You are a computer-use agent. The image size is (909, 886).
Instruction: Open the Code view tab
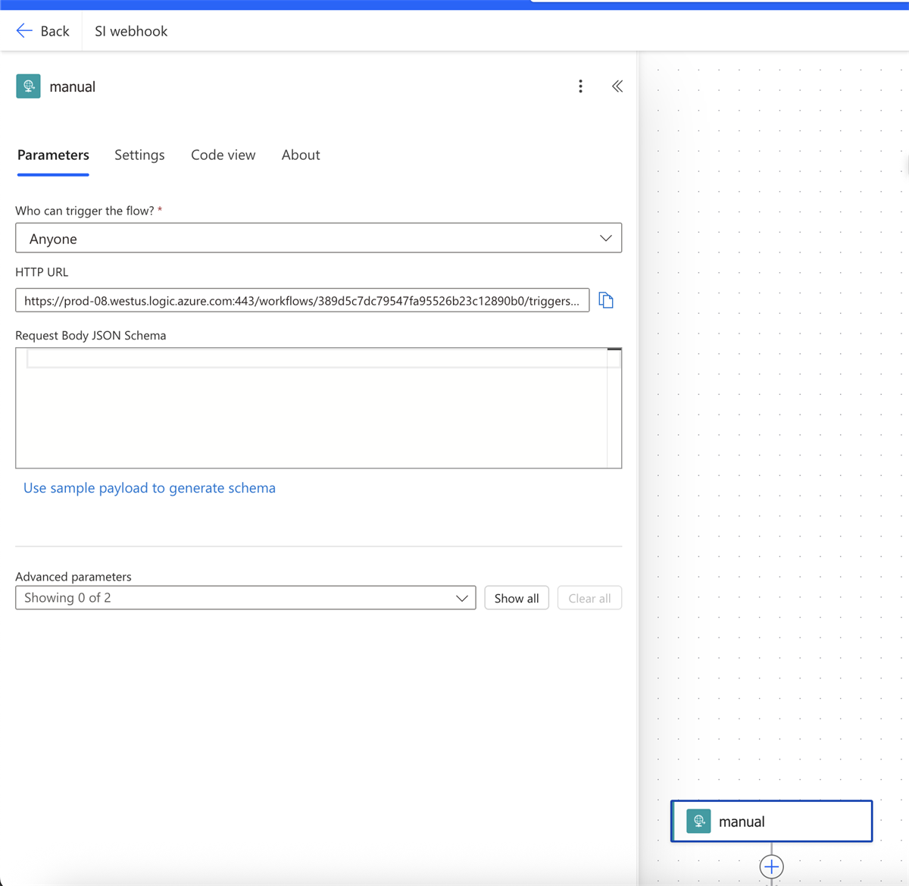point(223,155)
